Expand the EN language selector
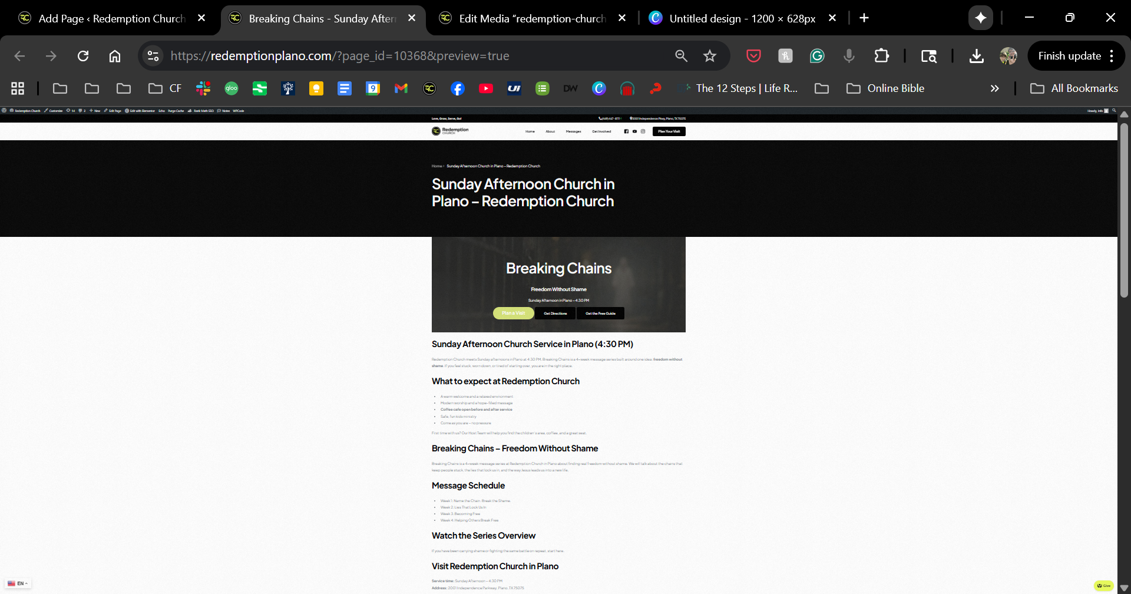 point(18,583)
